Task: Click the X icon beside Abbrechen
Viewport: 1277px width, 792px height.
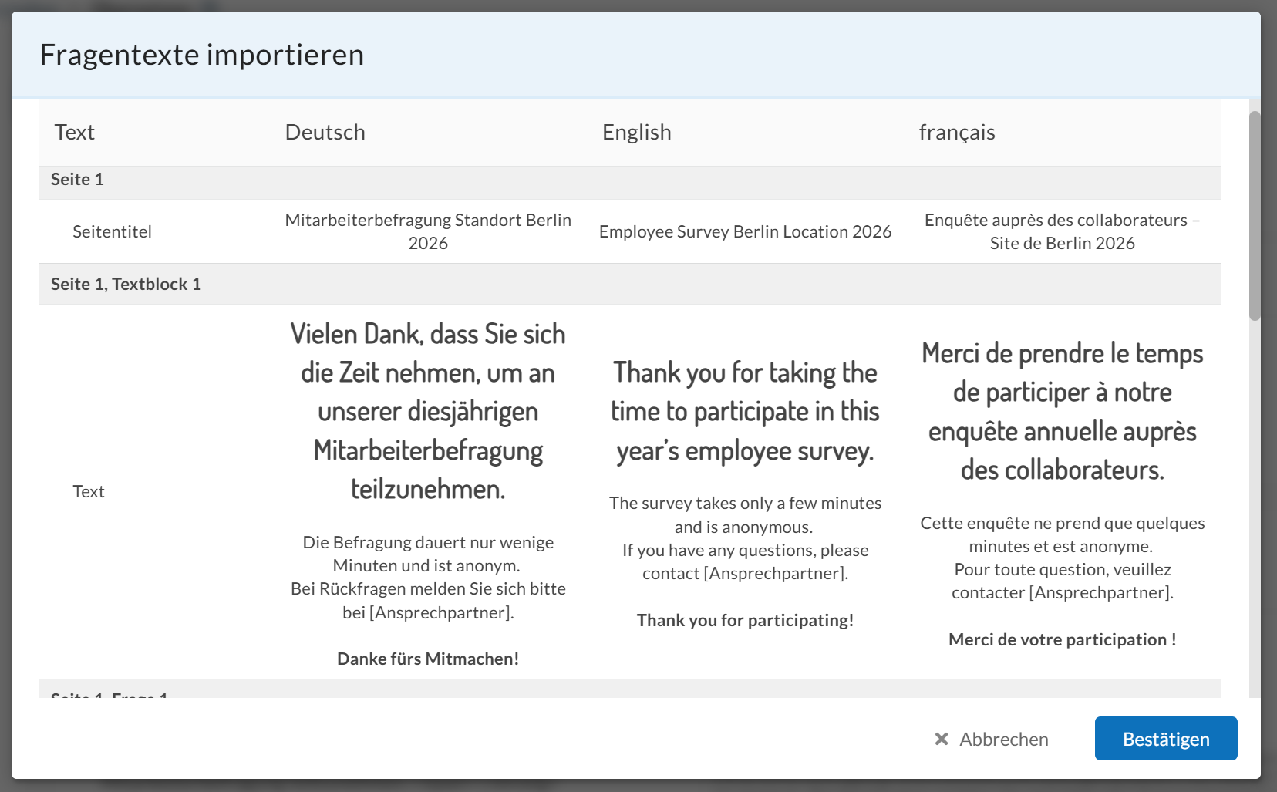Action: 942,739
